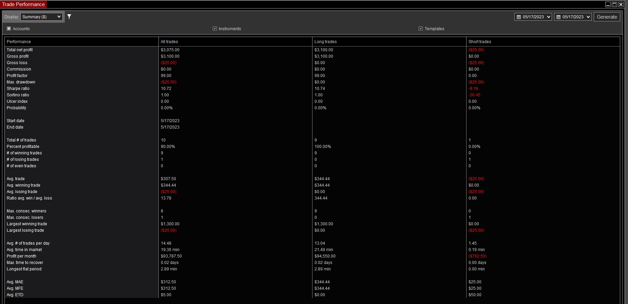
Task: Select the Largest losing trade label
Action: (25, 230)
